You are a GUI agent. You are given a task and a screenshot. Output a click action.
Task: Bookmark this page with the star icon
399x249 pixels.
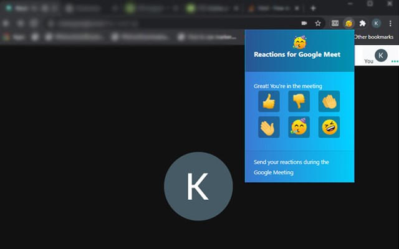tap(318, 24)
